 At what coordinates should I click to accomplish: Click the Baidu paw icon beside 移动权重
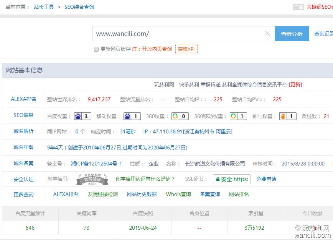[x=127, y=116]
